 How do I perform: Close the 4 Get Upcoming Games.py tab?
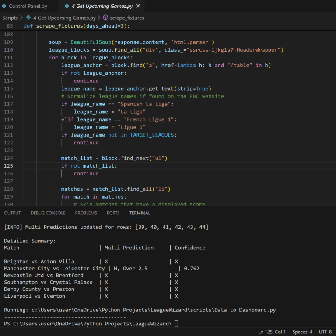[138, 6]
